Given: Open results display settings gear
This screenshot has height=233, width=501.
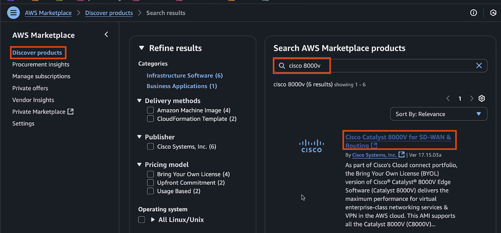Looking at the screenshot, I should pyautogui.click(x=482, y=98).
